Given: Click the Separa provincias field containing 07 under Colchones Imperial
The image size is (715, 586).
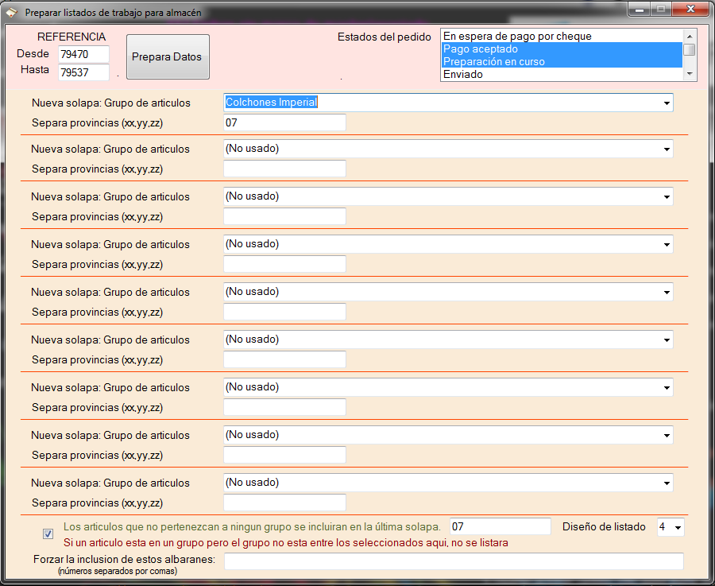Looking at the screenshot, I should [x=284, y=122].
